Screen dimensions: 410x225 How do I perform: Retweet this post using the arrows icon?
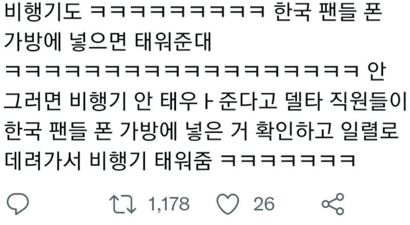pyautogui.click(x=123, y=204)
